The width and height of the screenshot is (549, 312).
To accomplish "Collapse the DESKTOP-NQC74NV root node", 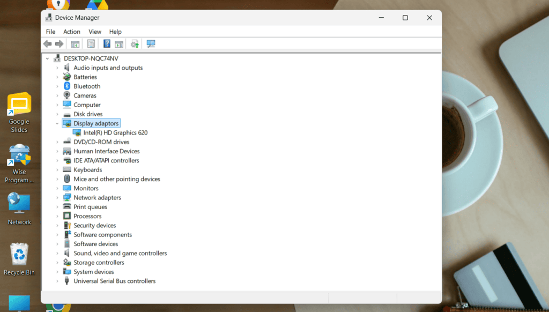I will (47, 58).
